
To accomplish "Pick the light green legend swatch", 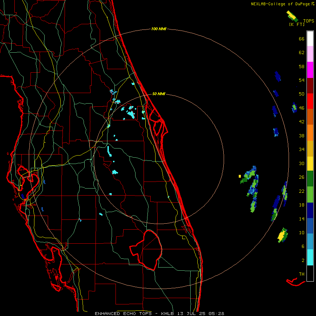I will pyautogui.click(x=310, y=195).
